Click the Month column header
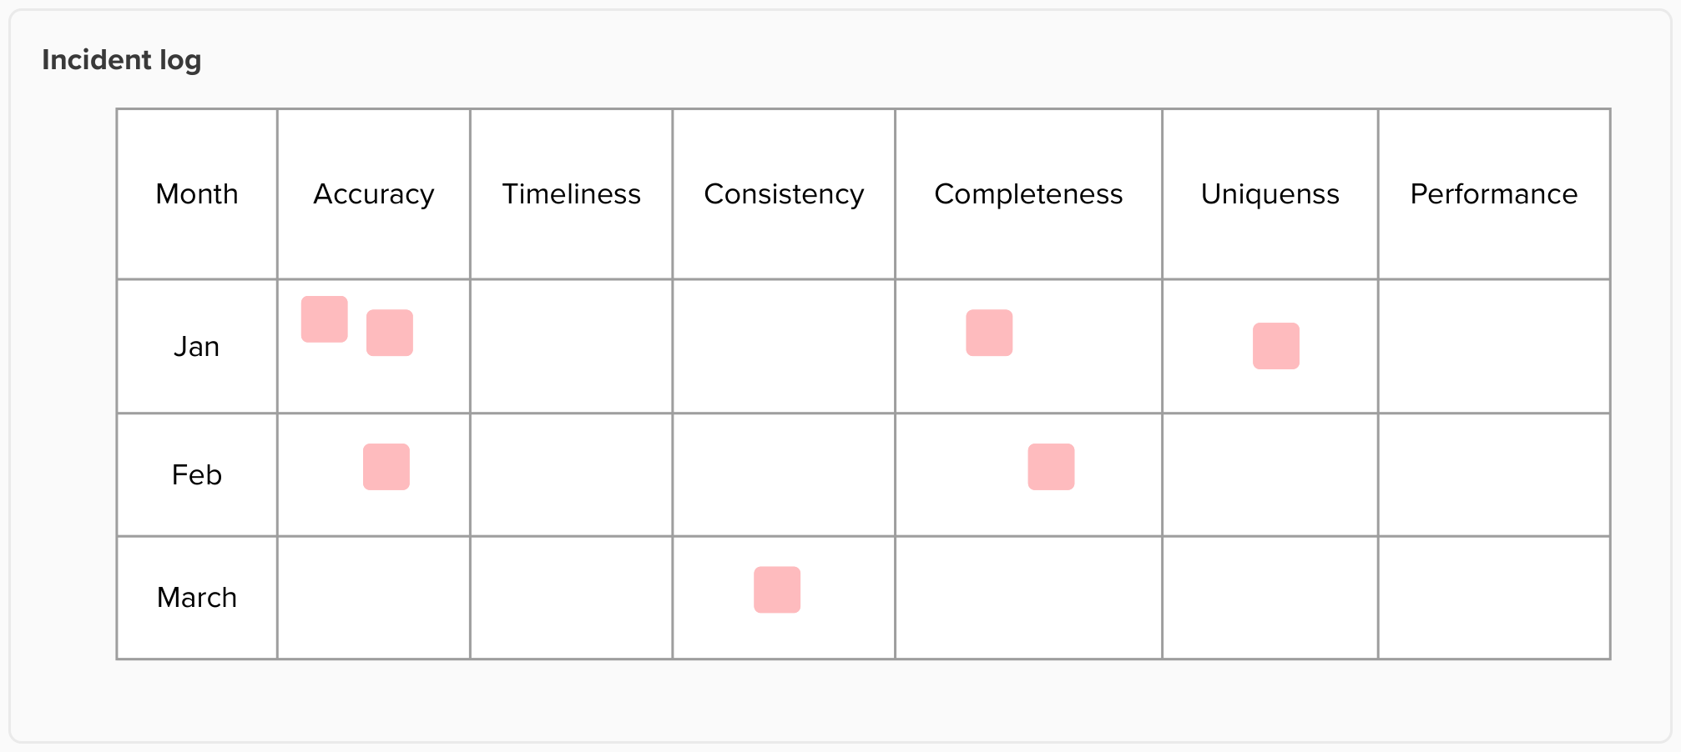The width and height of the screenshot is (1681, 752). coord(197,194)
